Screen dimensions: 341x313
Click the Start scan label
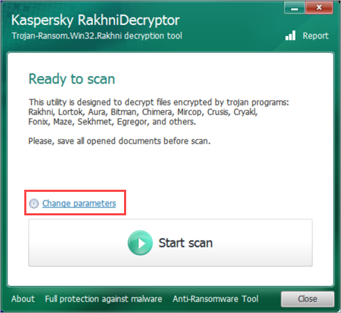click(185, 243)
